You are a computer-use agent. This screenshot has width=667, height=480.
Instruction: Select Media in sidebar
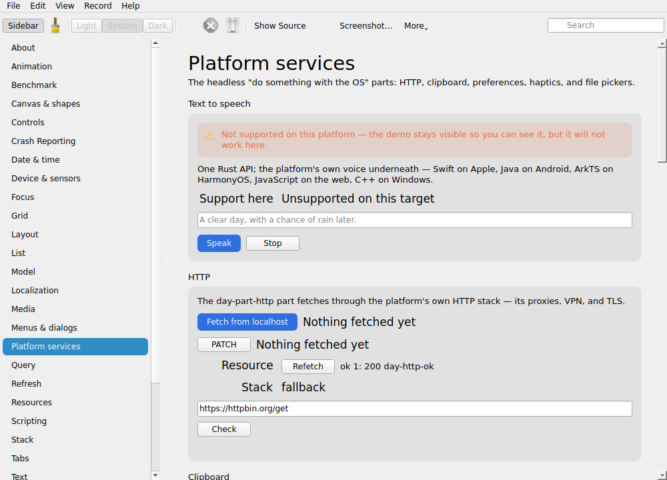75,309
